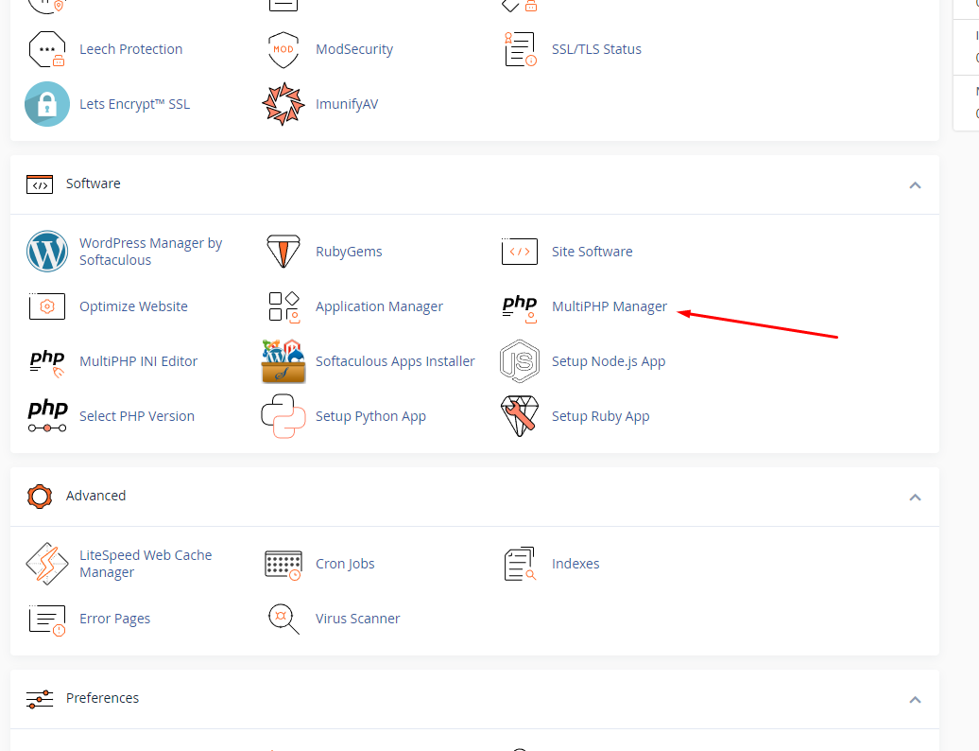This screenshot has height=751, width=979.
Task: Click the RubyGems icon
Action: point(283,252)
